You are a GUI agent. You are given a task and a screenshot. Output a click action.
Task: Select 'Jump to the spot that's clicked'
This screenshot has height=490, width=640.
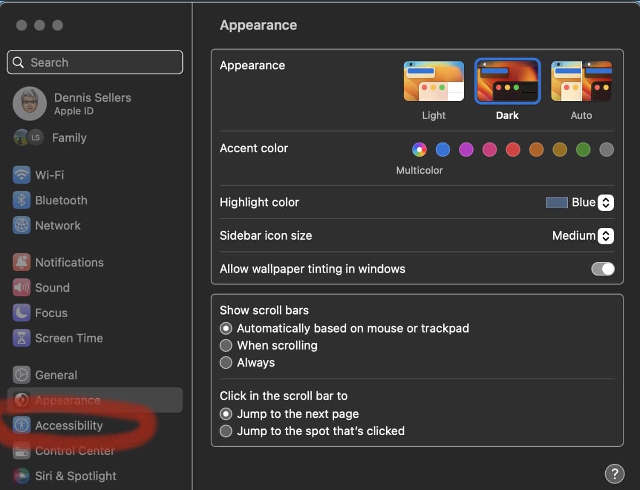[x=226, y=431]
